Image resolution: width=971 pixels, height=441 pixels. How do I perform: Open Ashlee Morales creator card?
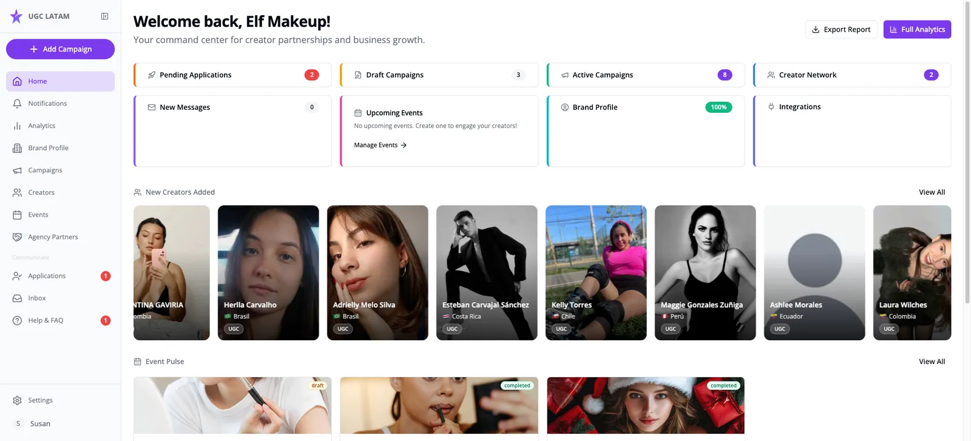tap(814, 273)
